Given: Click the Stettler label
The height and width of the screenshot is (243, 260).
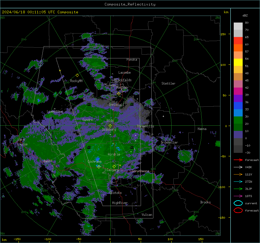Looking at the screenshot, I should [x=168, y=84].
